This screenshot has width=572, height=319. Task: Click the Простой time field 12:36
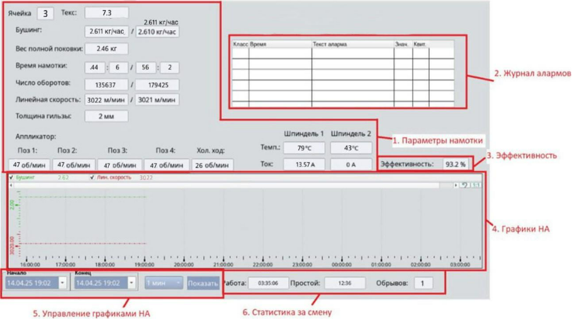click(x=345, y=283)
